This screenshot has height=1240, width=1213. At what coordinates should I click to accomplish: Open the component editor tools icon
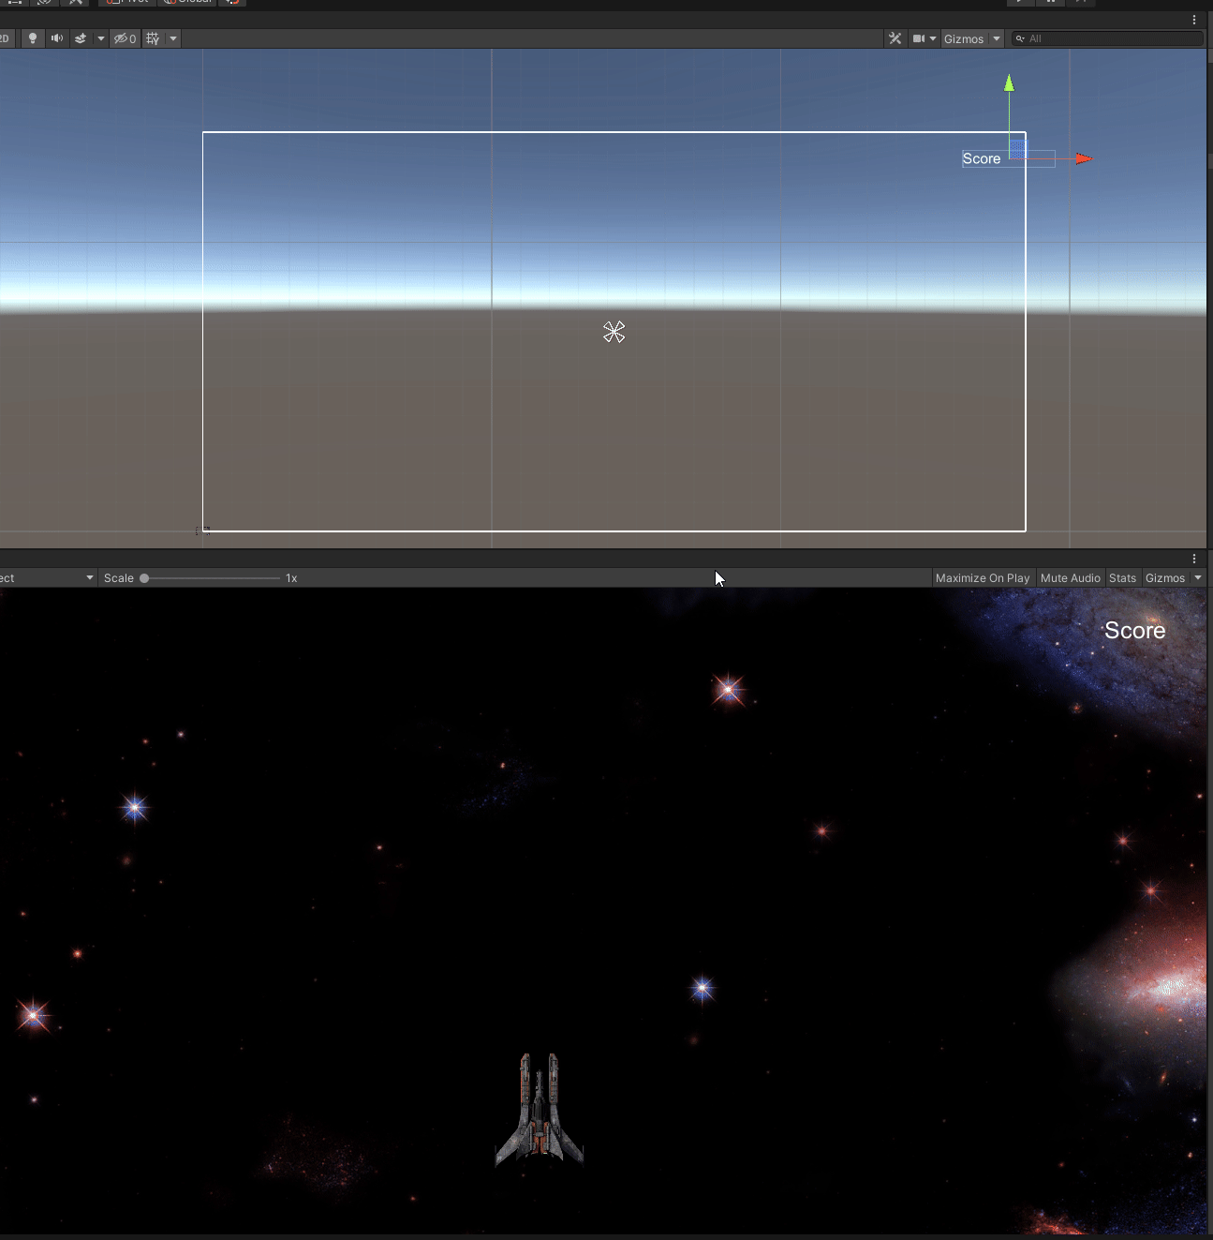[x=895, y=38]
